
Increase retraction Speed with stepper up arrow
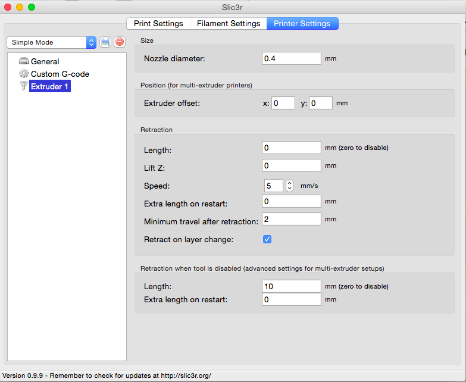click(289, 183)
